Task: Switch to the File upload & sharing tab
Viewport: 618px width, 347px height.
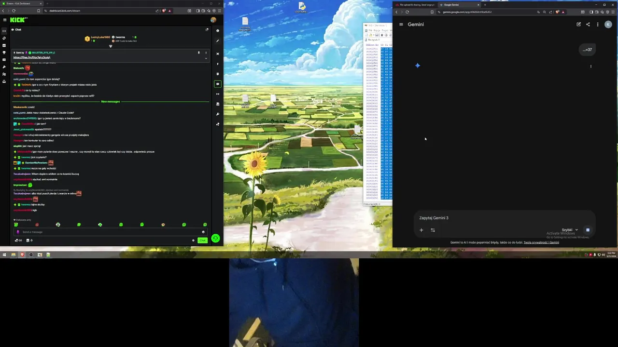Action: tap(416, 5)
